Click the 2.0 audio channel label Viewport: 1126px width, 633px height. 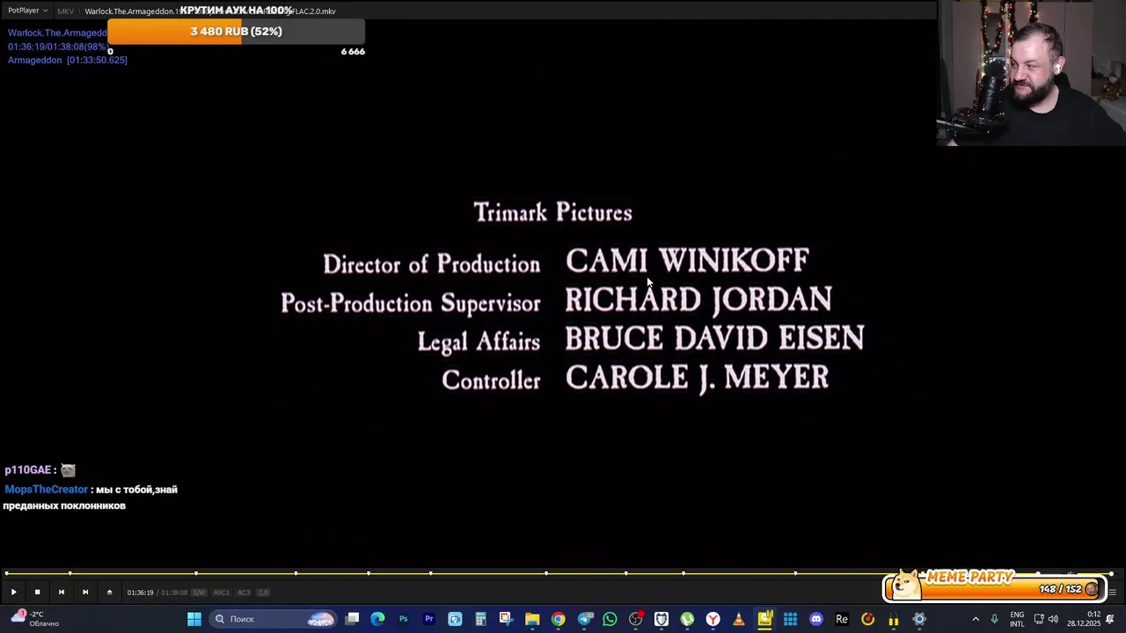pyautogui.click(x=263, y=593)
